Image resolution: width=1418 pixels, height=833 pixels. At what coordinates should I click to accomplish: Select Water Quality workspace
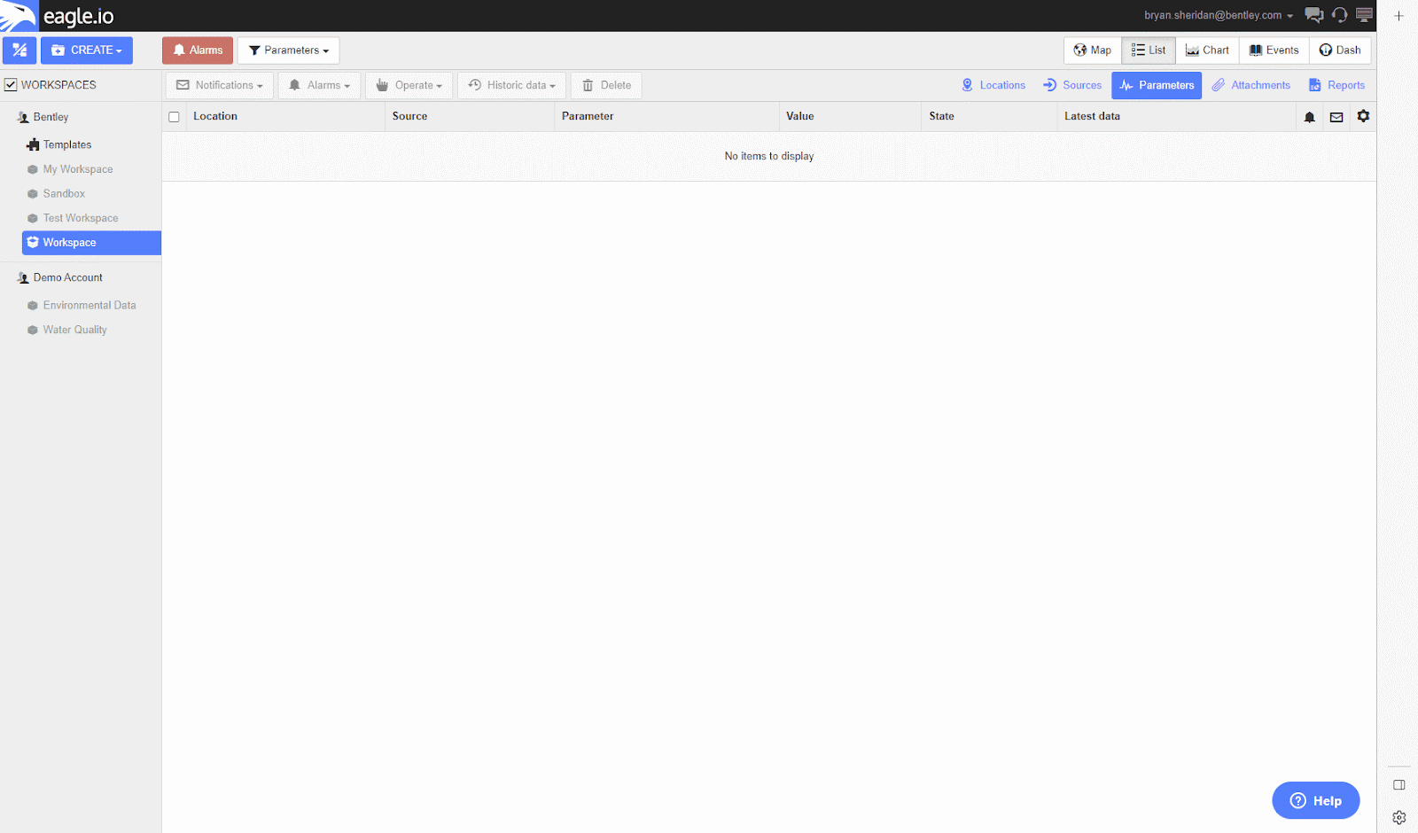(74, 330)
